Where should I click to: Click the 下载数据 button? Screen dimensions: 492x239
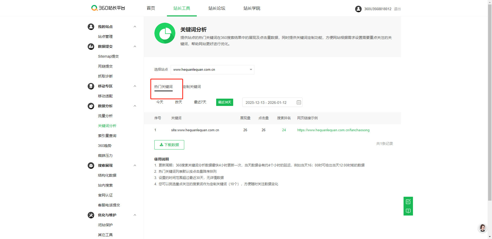(x=169, y=145)
